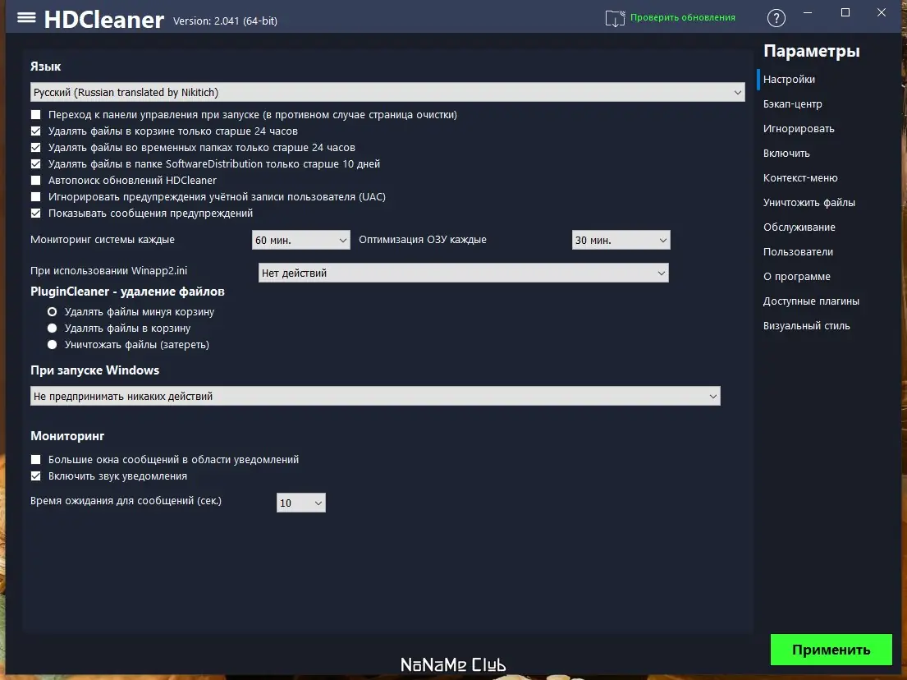The image size is (907, 680).
Task: Toggle Удалять файлы во временных папках checkbox
Action: point(36,148)
